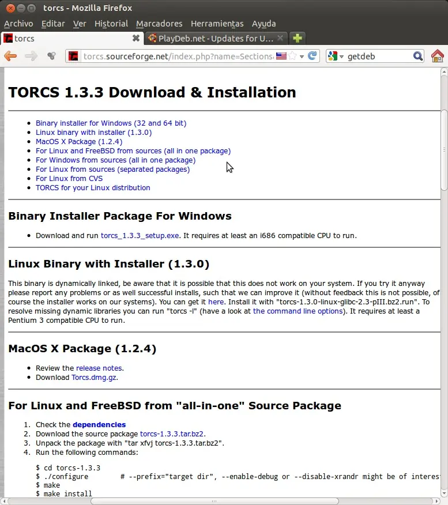Open the Marcadores menu
448x505 pixels.
point(159,24)
